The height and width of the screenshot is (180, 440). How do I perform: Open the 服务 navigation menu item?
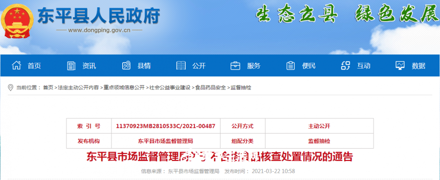[254, 66]
